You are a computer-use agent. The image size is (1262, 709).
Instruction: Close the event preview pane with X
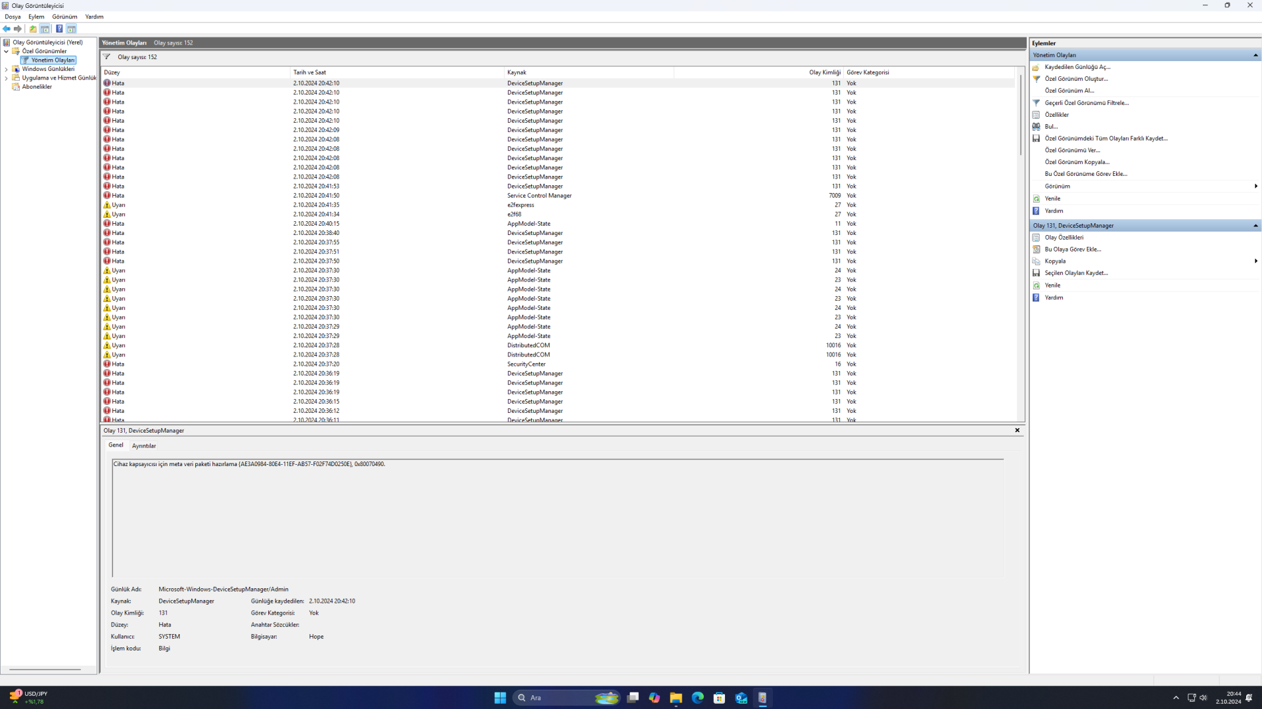(x=1017, y=431)
